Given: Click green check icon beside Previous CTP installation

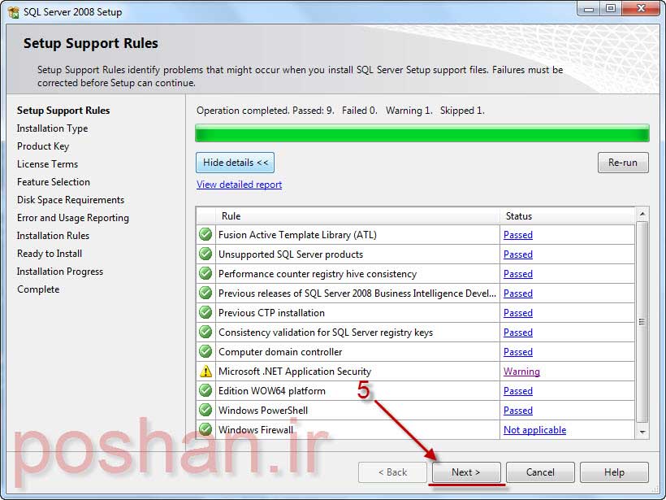Looking at the screenshot, I should (x=205, y=313).
